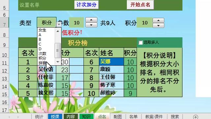This screenshot has height=119, width=211.
Task: Click the 开始点名 button
Action: click(x=140, y=5)
